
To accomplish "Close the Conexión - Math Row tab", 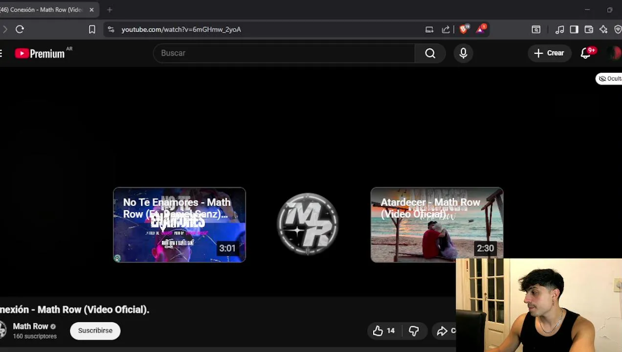I will coord(91,10).
